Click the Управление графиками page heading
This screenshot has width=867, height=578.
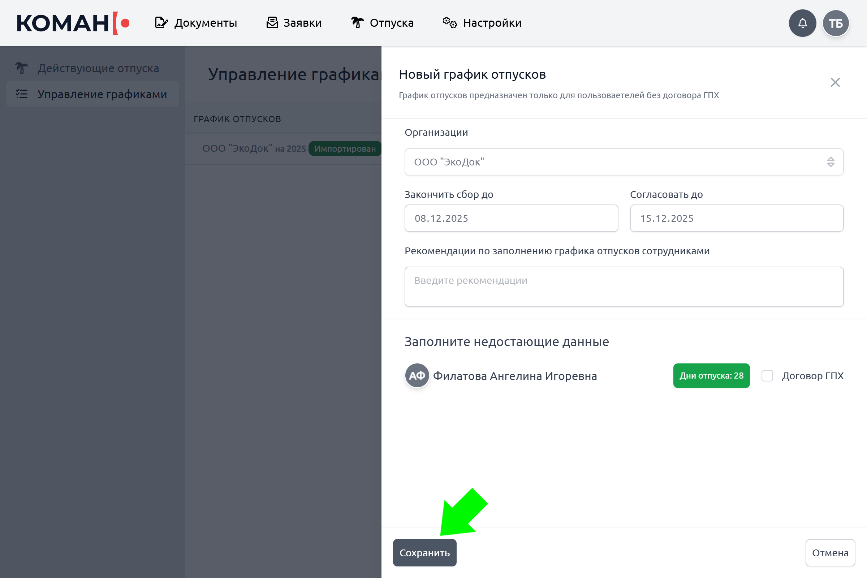[x=294, y=74]
